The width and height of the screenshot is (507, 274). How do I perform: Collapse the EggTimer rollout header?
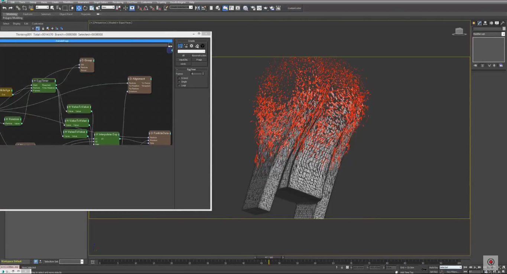tap(191, 69)
